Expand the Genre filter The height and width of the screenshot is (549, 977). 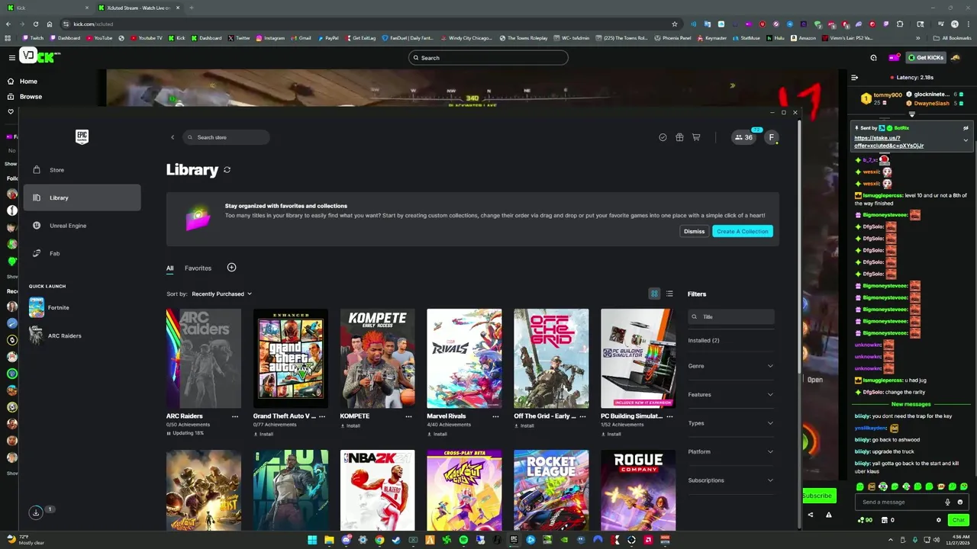tap(730, 366)
